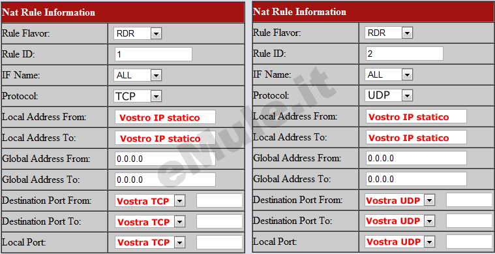Open Rule Flavor RDR dropdown in UDP rule form

click(x=389, y=33)
